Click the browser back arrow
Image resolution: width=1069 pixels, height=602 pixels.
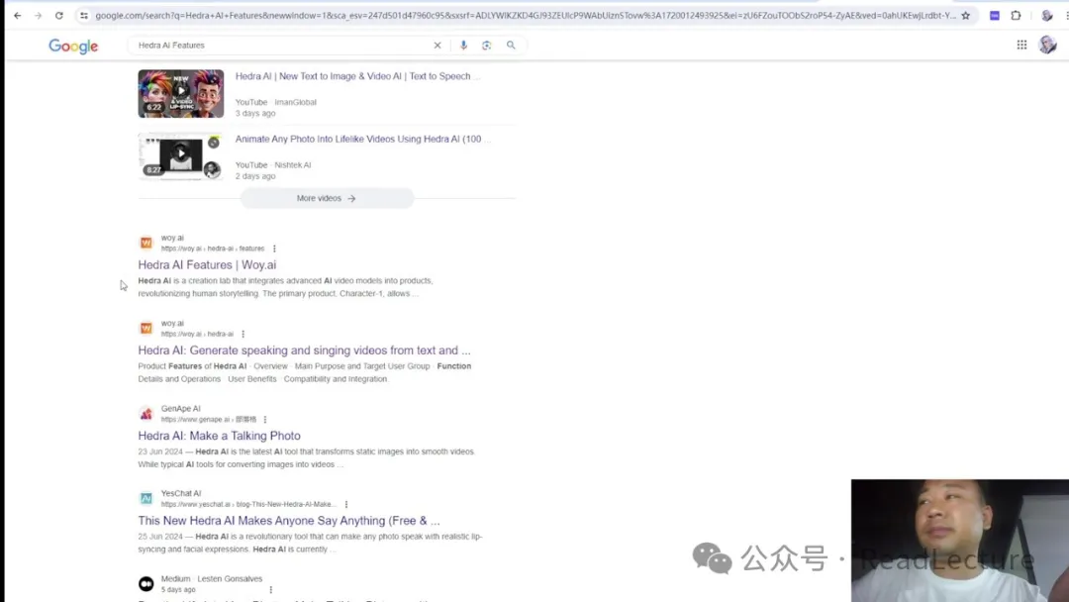coord(17,16)
